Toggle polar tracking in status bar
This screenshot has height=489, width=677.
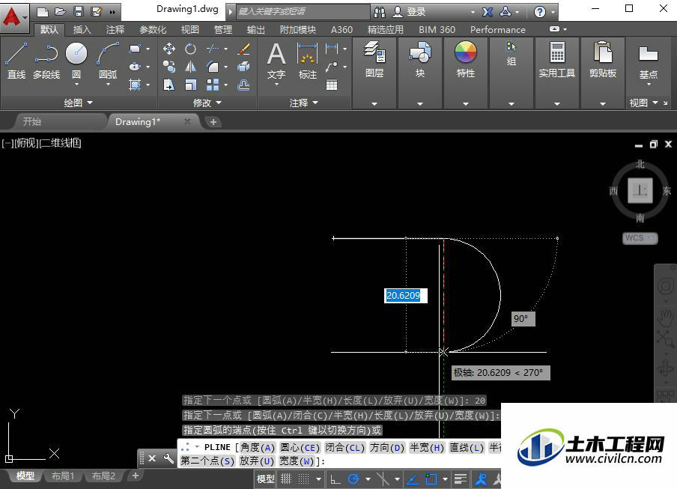[353, 479]
